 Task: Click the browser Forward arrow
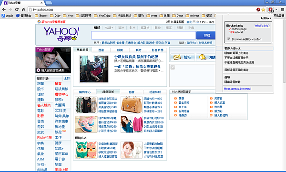click(x=10, y=10)
